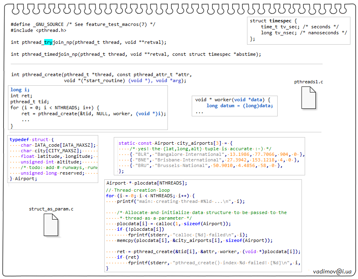Click the cyan highlighted "try" text
Viewport: 358px width, 279px height.
click(48, 42)
